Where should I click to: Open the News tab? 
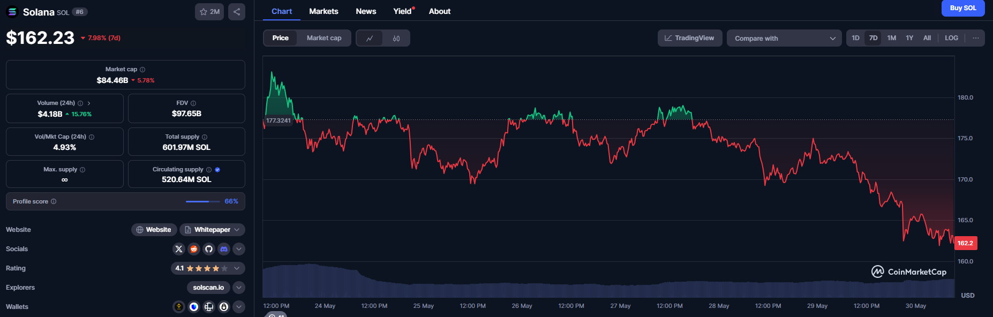(x=366, y=11)
